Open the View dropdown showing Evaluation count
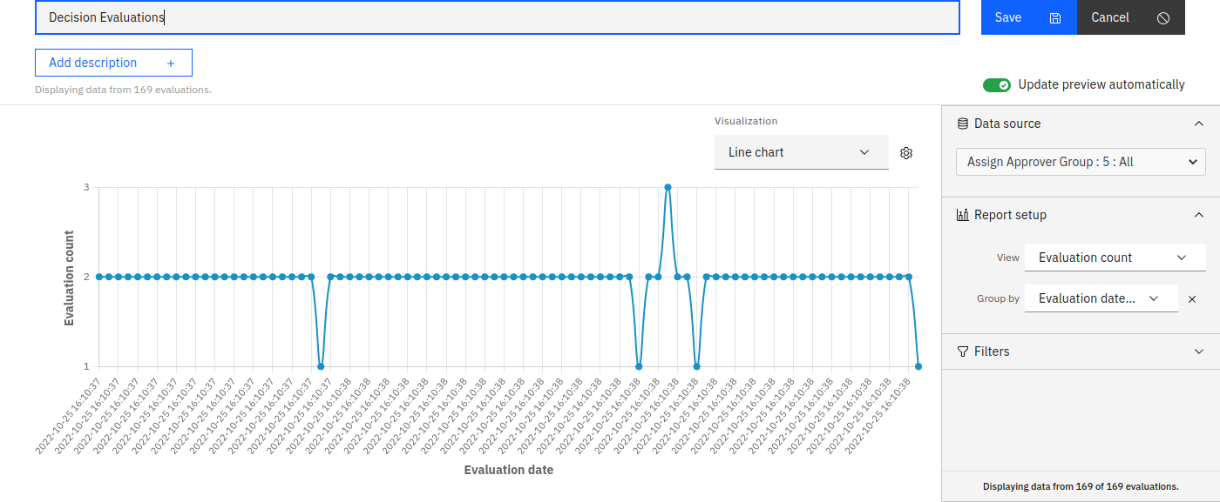 pyautogui.click(x=1115, y=257)
